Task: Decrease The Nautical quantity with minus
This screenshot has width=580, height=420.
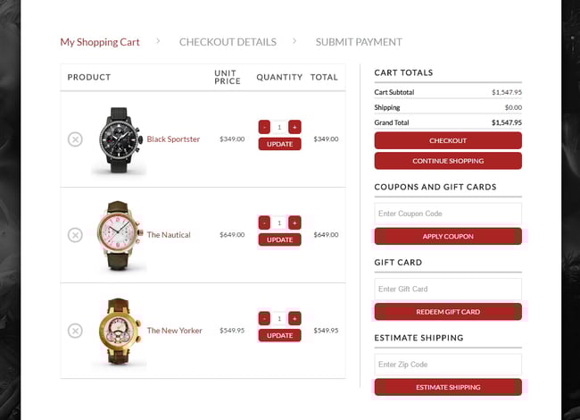Action: click(264, 223)
